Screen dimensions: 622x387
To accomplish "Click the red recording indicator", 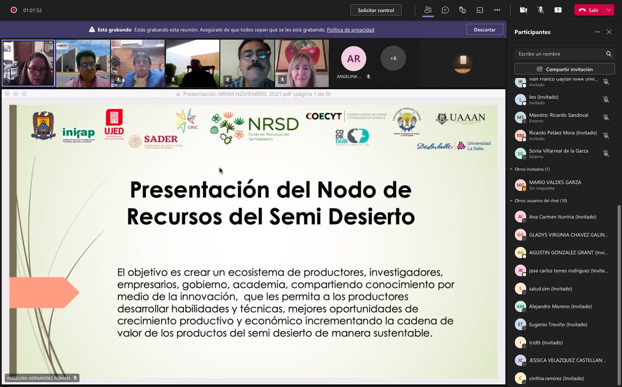I will [x=13, y=10].
